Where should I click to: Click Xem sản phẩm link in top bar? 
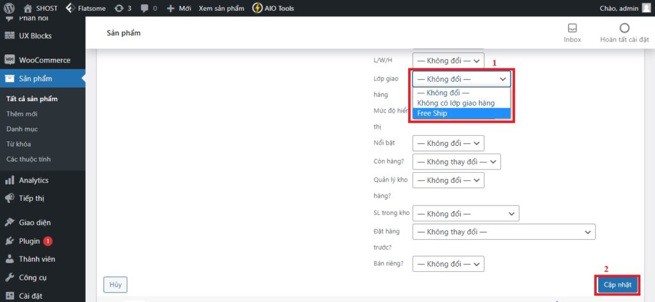222,8
